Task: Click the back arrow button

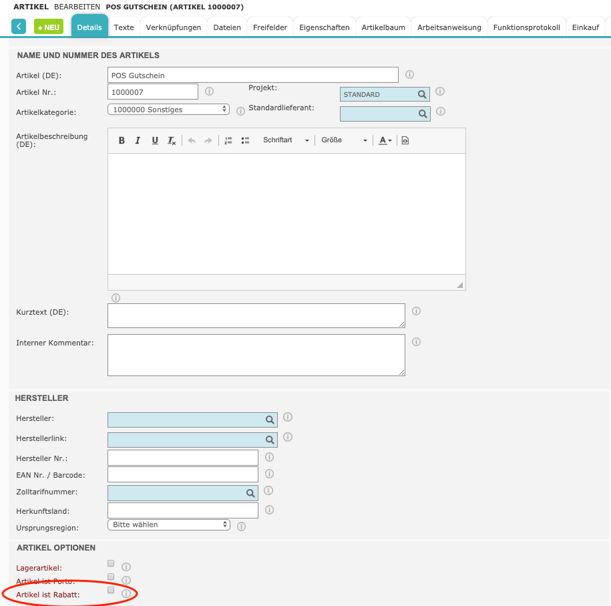Action: click(x=19, y=27)
